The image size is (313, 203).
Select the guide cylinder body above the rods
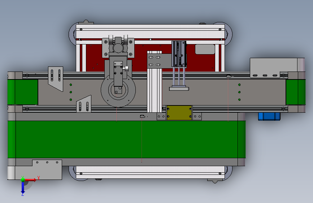coord(179,54)
